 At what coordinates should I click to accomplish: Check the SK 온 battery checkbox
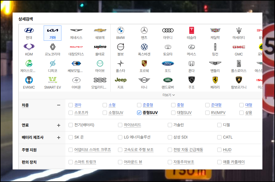click(x=71, y=137)
